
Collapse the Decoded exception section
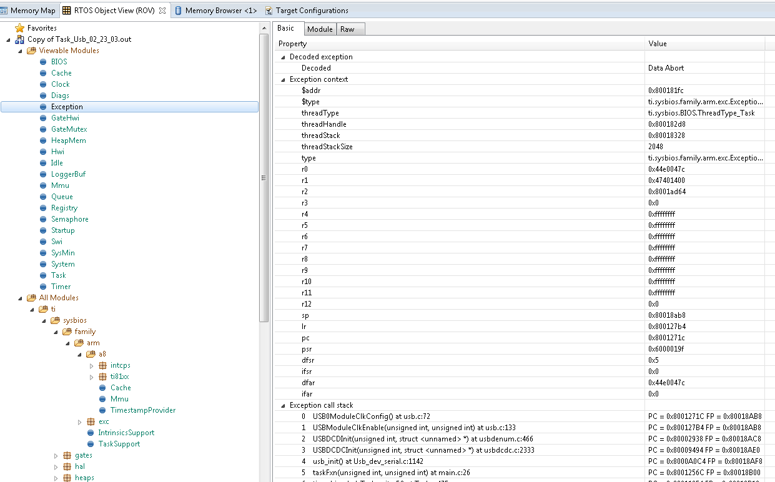pyautogui.click(x=282, y=57)
